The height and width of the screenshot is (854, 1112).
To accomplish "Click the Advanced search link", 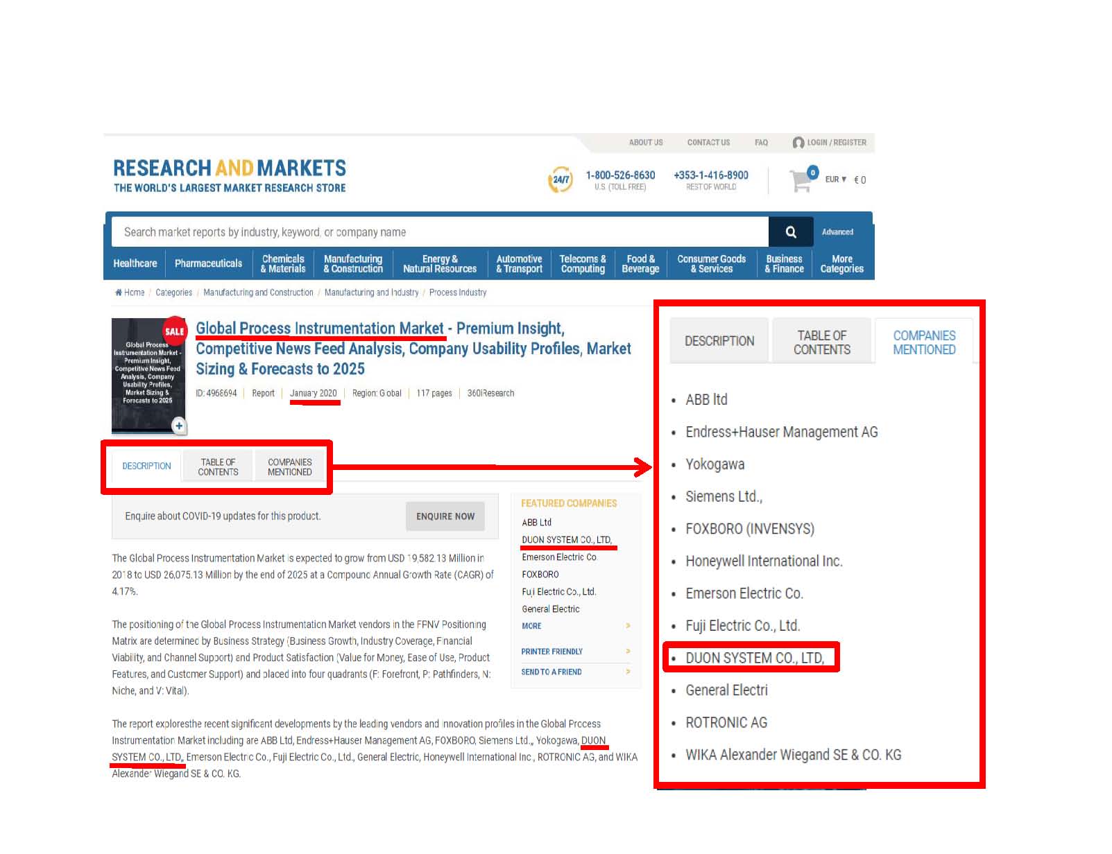I will point(837,232).
